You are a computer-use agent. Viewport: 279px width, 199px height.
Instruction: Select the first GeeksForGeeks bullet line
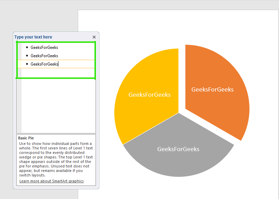pos(56,47)
